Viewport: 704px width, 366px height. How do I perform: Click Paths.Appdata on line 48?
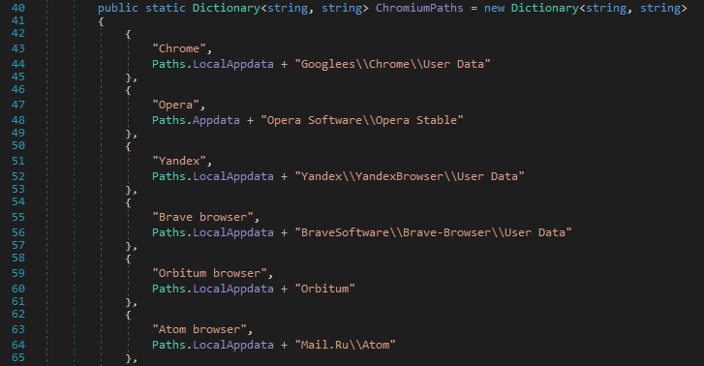click(x=196, y=120)
